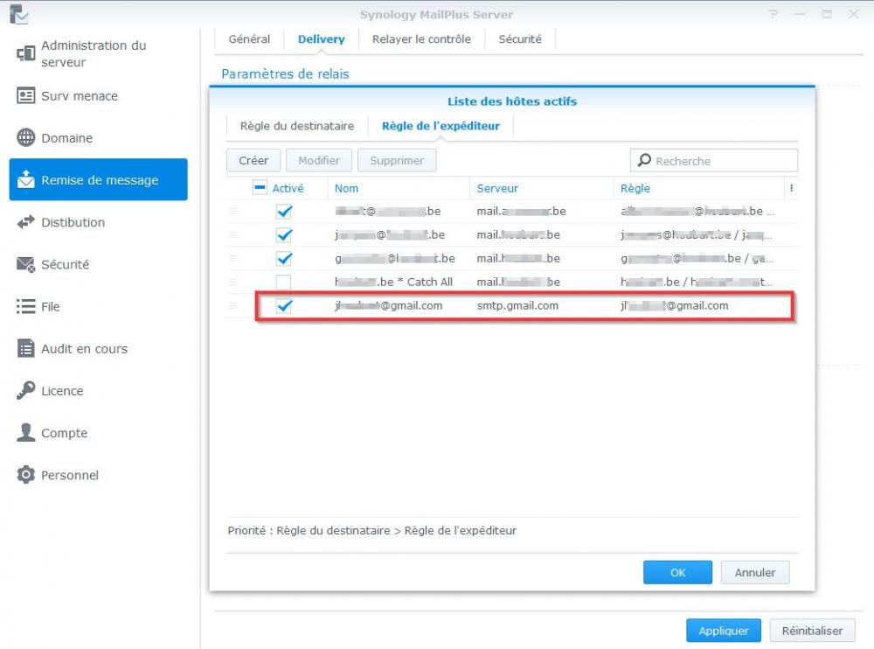Click the Paramètres de relais heading
Viewport: 874px width, 649px height.
point(285,73)
